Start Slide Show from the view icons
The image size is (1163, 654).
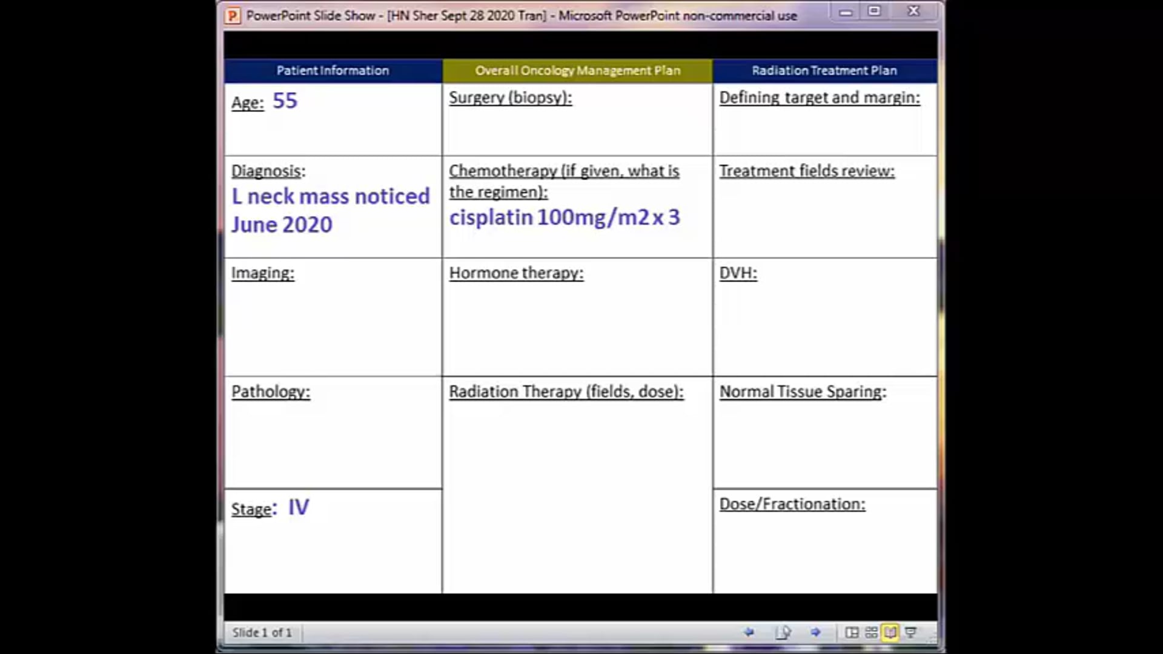point(909,632)
